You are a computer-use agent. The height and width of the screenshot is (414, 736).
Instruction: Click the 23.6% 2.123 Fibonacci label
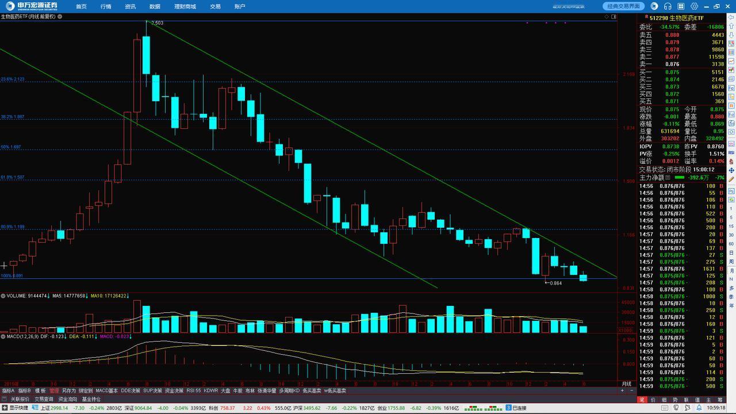point(13,79)
